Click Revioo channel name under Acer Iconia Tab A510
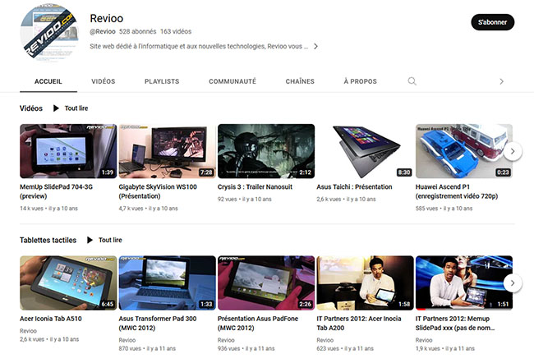 [x=28, y=331]
